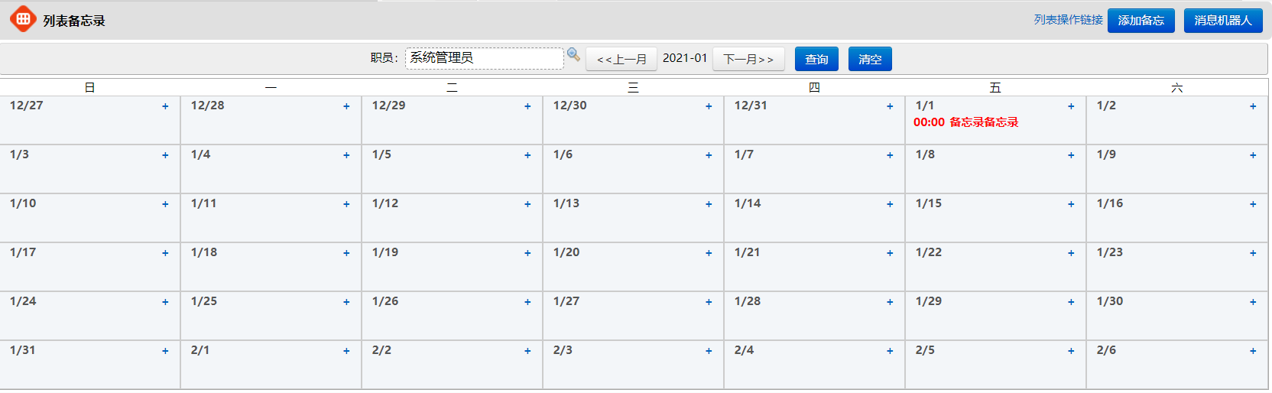Image resolution: width=1272 pixels, height=393 pixels.
Task: Open the 列表操作链接 link
Action: pos(1068,20)
